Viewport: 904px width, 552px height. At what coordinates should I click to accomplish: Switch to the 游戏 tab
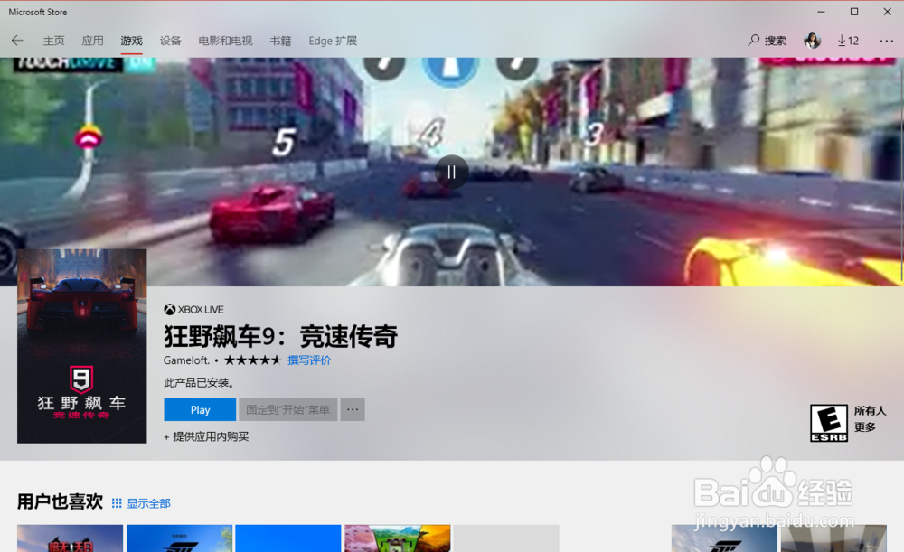tap(131, 40)
